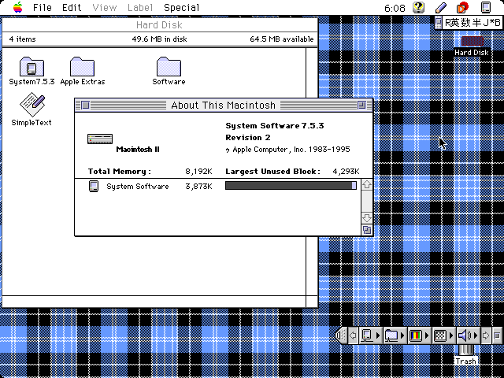Click the Macintosh II computer icon
The height and width of the screenshot is (378, 504).
click(100, 139)
